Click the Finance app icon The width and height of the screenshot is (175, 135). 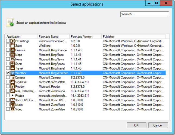(x=12, y=50)
